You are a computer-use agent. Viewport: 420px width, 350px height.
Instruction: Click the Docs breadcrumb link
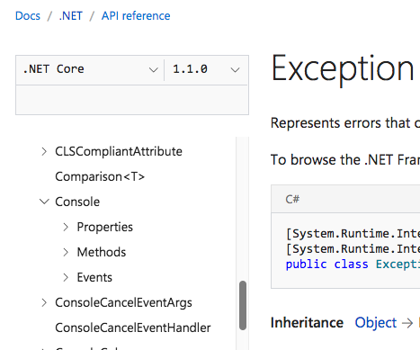[x=28, y=16]
